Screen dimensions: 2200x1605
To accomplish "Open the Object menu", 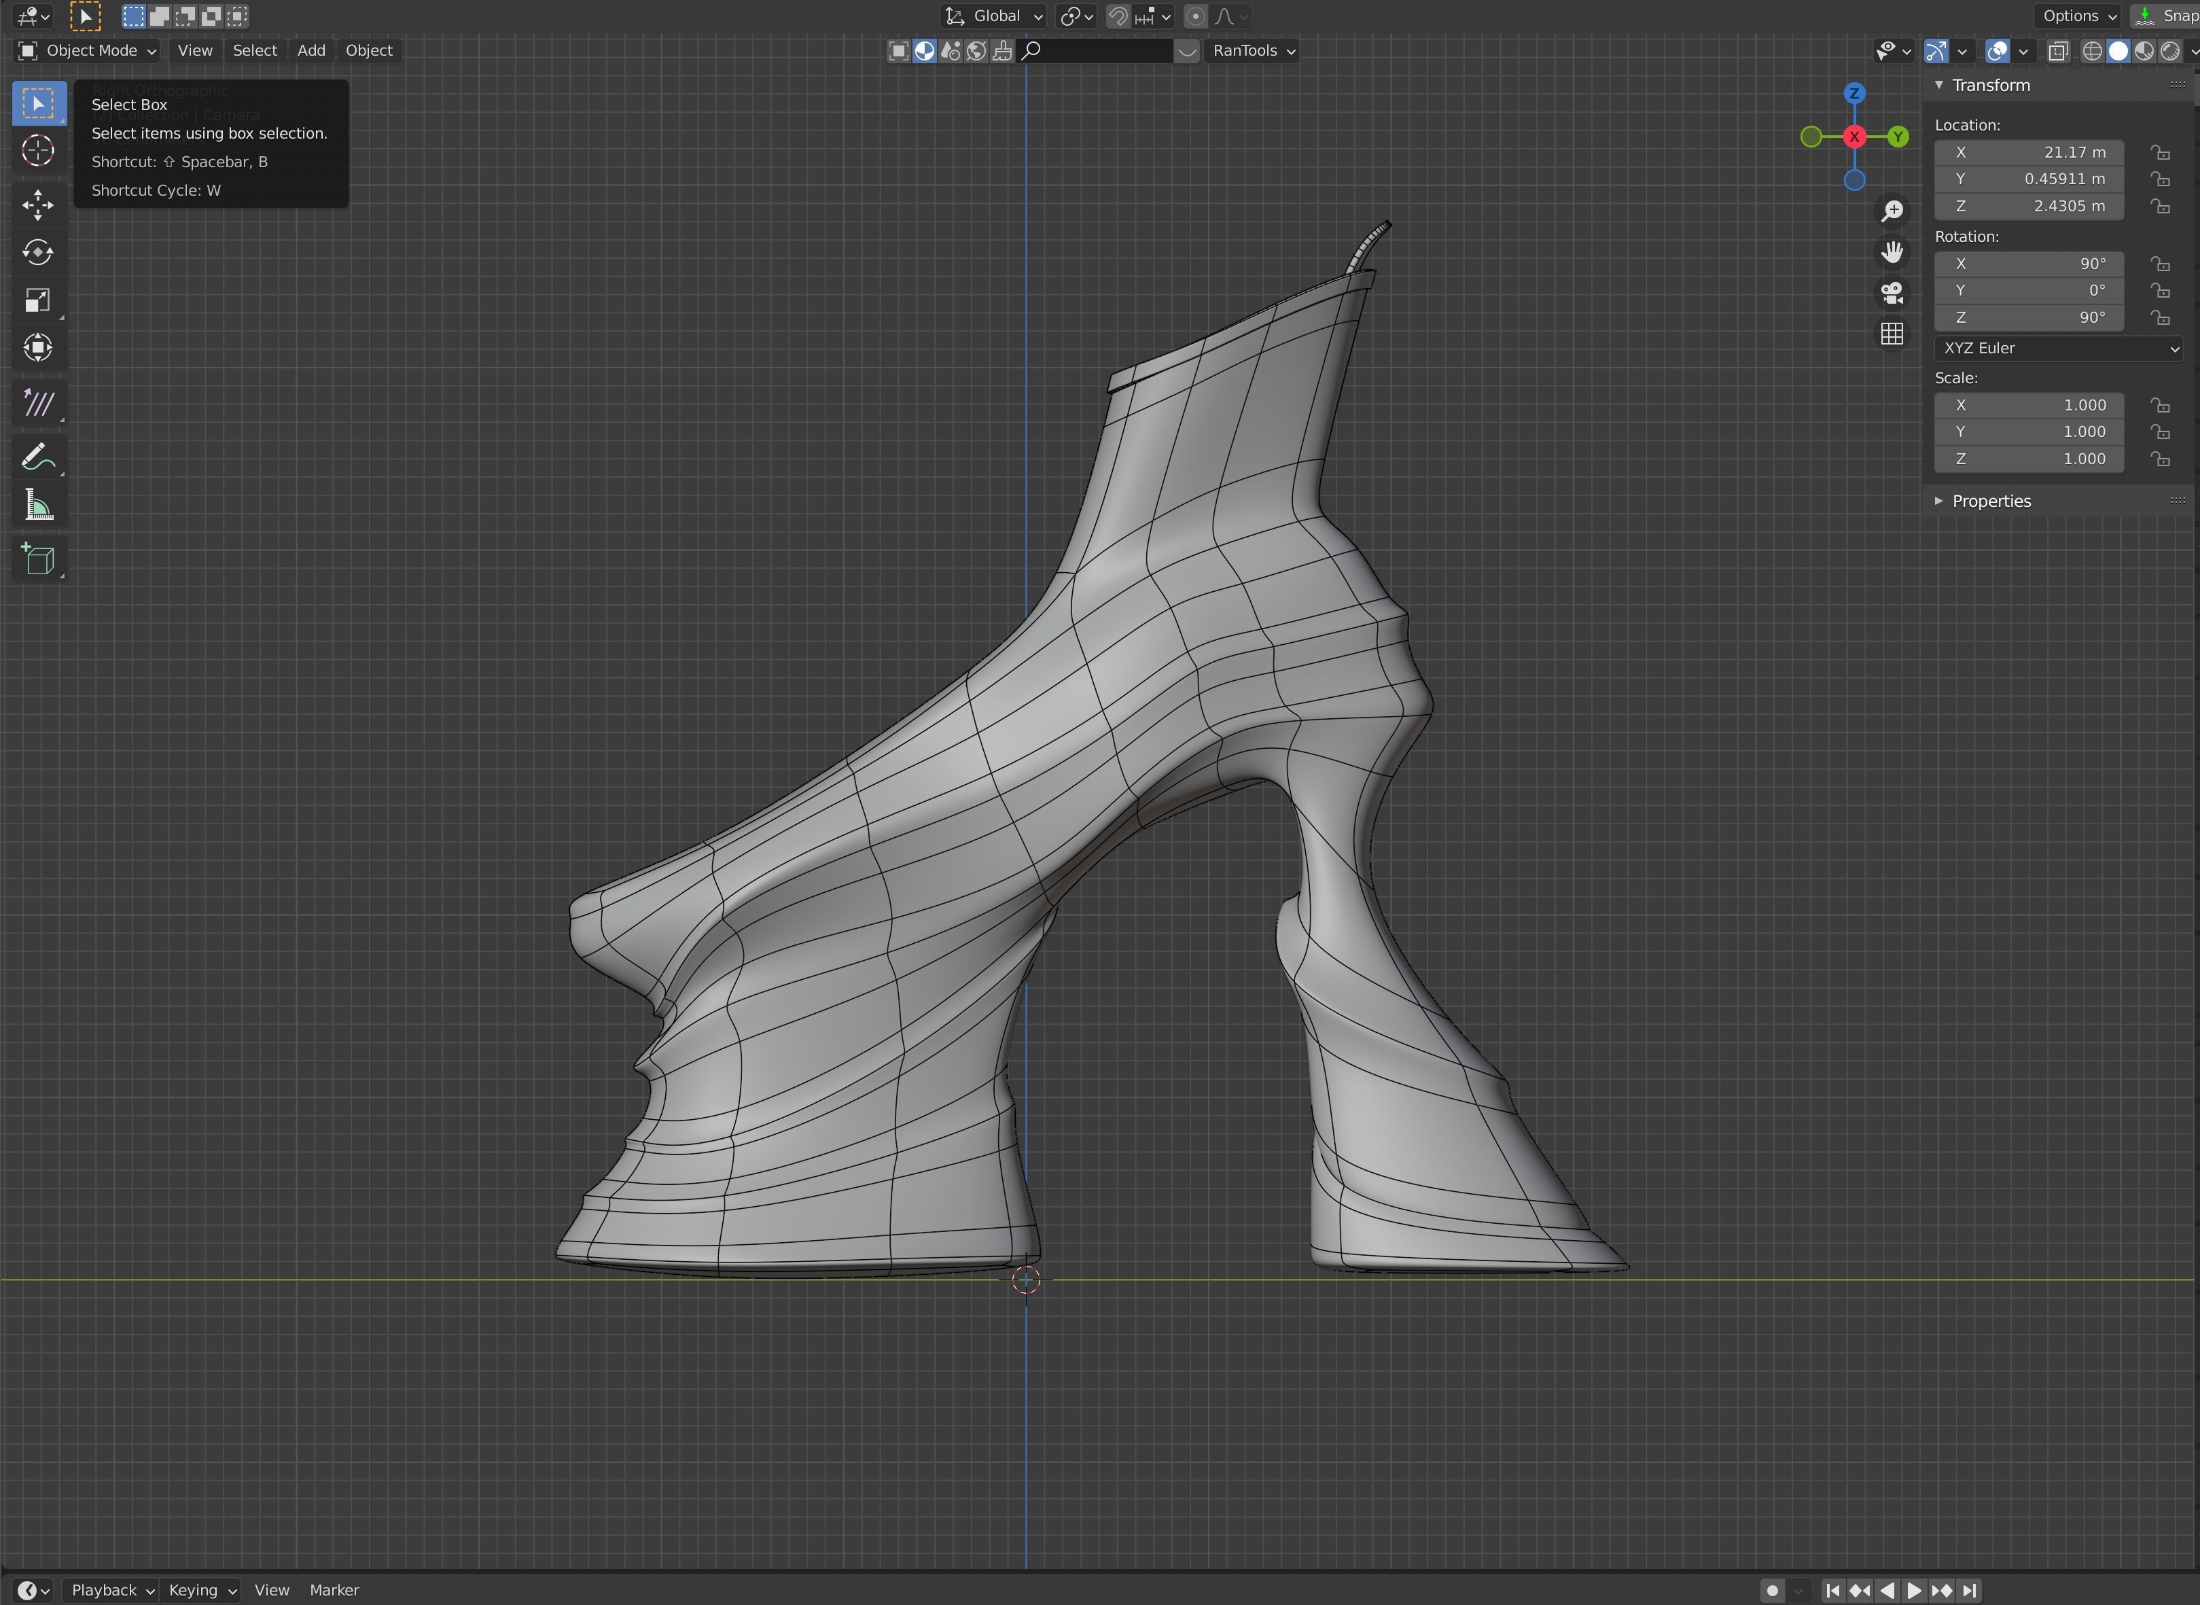I will point(369,50).
